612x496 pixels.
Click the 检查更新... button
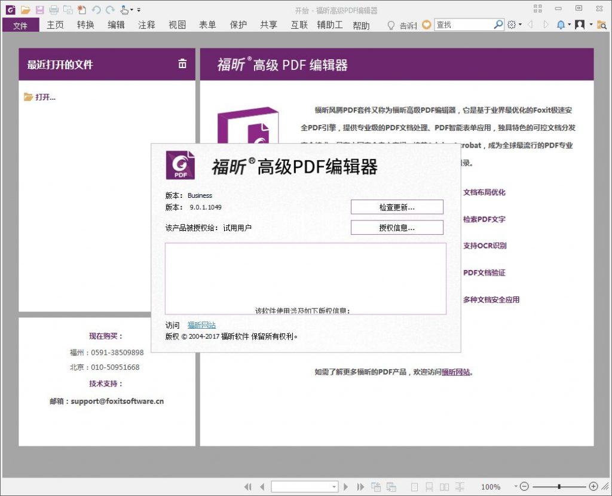click(x=397, y=207)
